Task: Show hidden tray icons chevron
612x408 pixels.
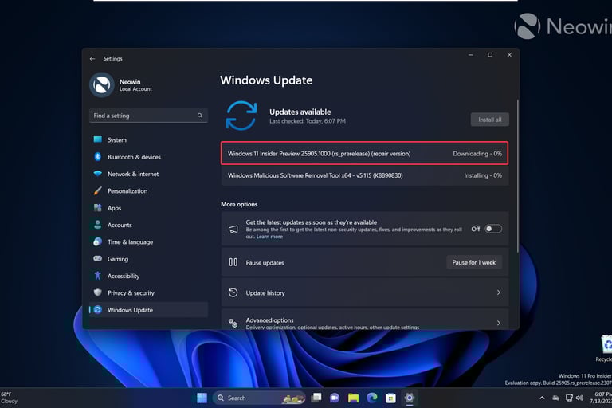Action: point(542,398)
